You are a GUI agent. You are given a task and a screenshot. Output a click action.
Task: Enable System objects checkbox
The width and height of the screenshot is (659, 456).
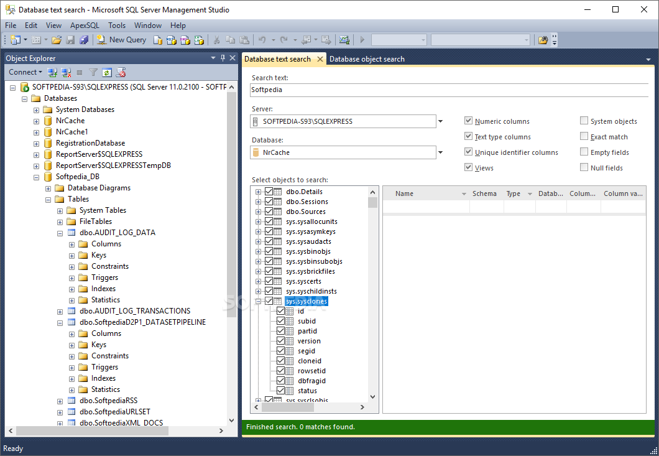coord(584,121)
